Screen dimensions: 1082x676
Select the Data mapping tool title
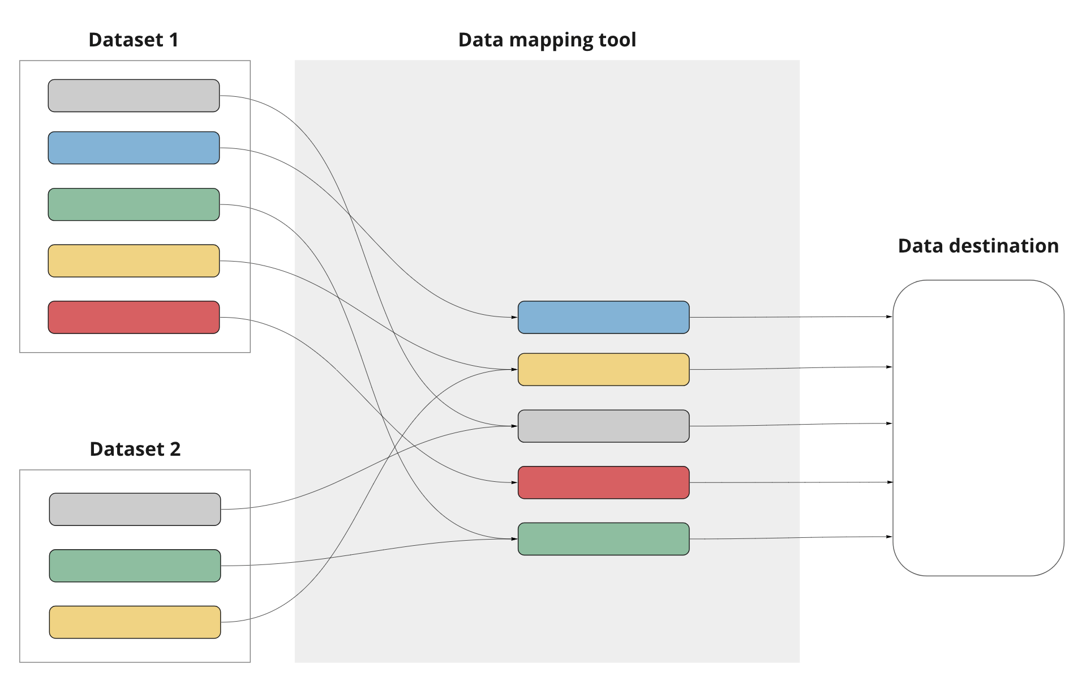(547, 40)
